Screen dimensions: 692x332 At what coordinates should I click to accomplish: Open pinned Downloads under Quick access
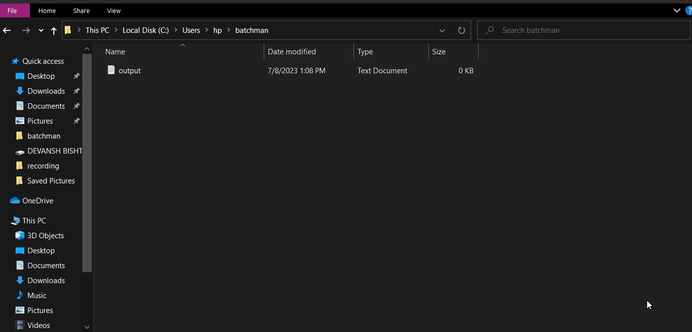pyautogui.click(x=46, y=91)
